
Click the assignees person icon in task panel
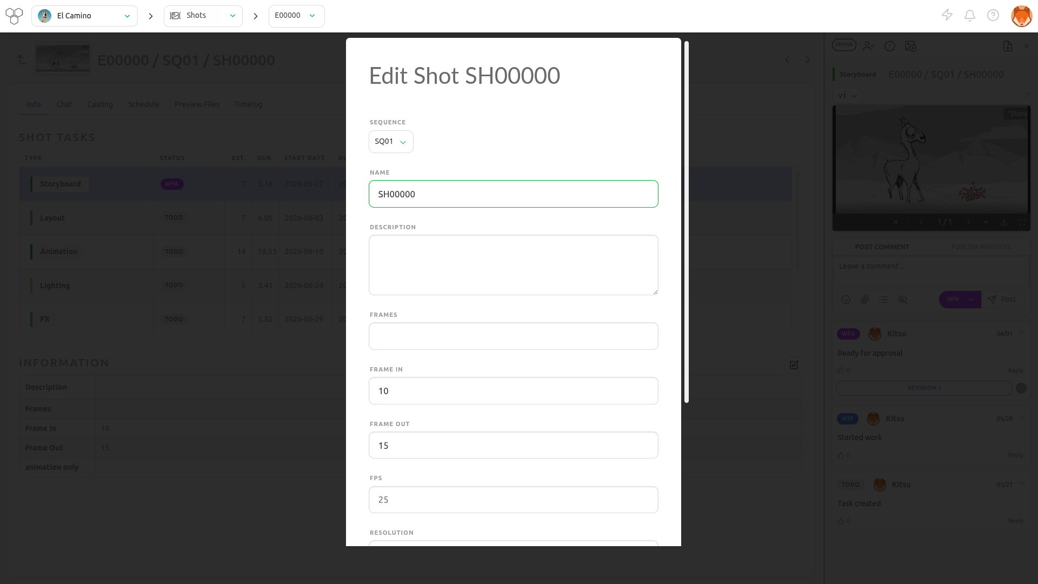point(869,46)
